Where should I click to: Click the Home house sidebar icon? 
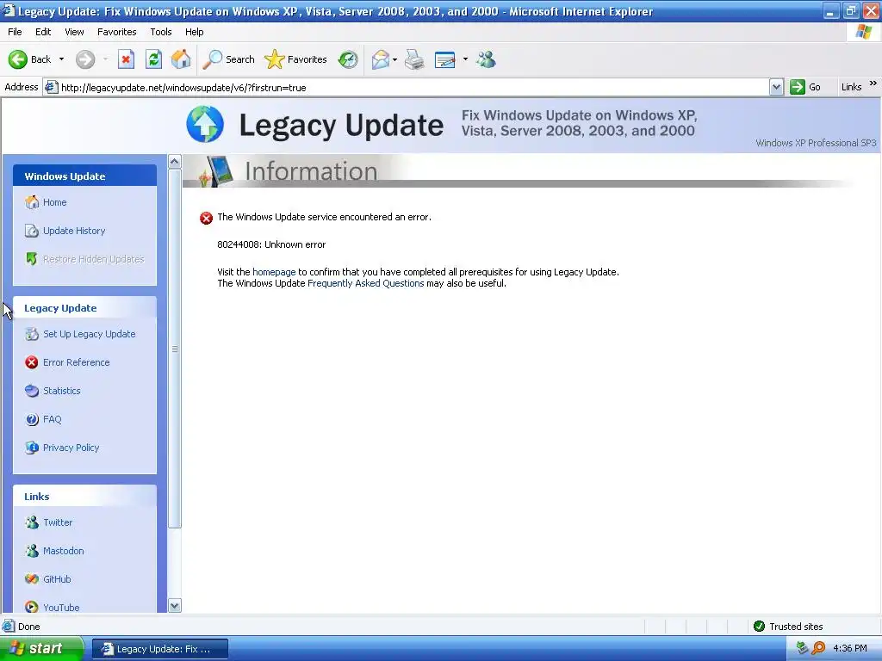click(x=32, y=201)
